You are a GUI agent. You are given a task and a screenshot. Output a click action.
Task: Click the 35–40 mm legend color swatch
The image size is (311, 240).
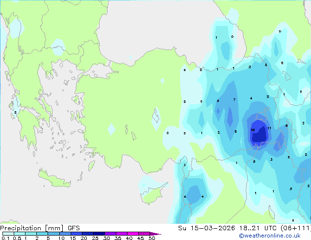(121, 234)
